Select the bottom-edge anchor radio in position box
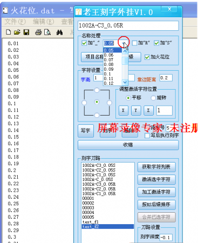 point(97,115)
